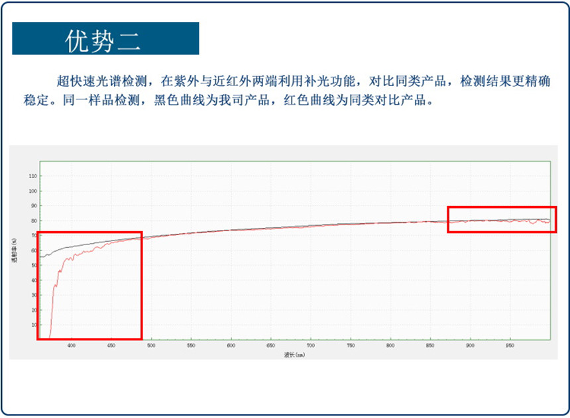Click the red curve's dip near 980nm
This screenshot has width=570, height=418.
[x=532, y=223]
